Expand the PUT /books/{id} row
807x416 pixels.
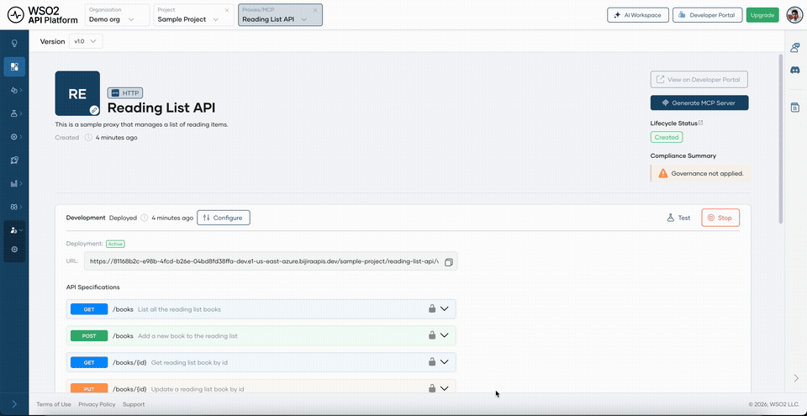coord(445,388)
